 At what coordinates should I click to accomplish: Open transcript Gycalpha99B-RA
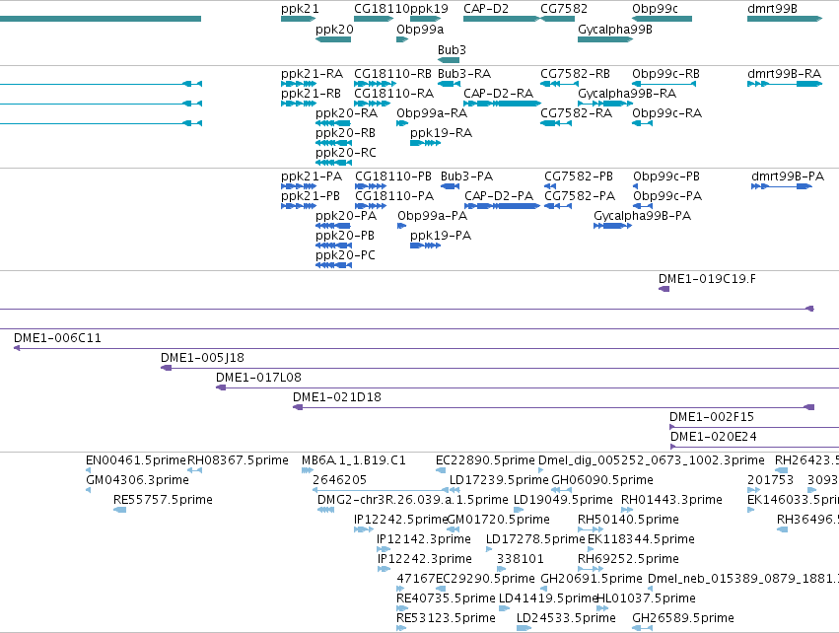[x=627, y=94]
